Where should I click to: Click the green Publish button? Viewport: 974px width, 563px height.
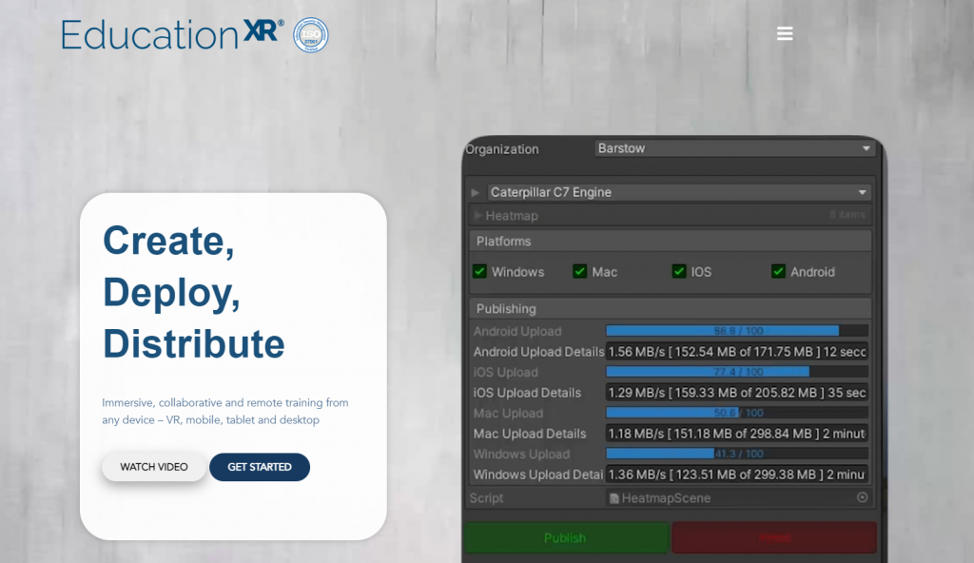coord(565,537)
